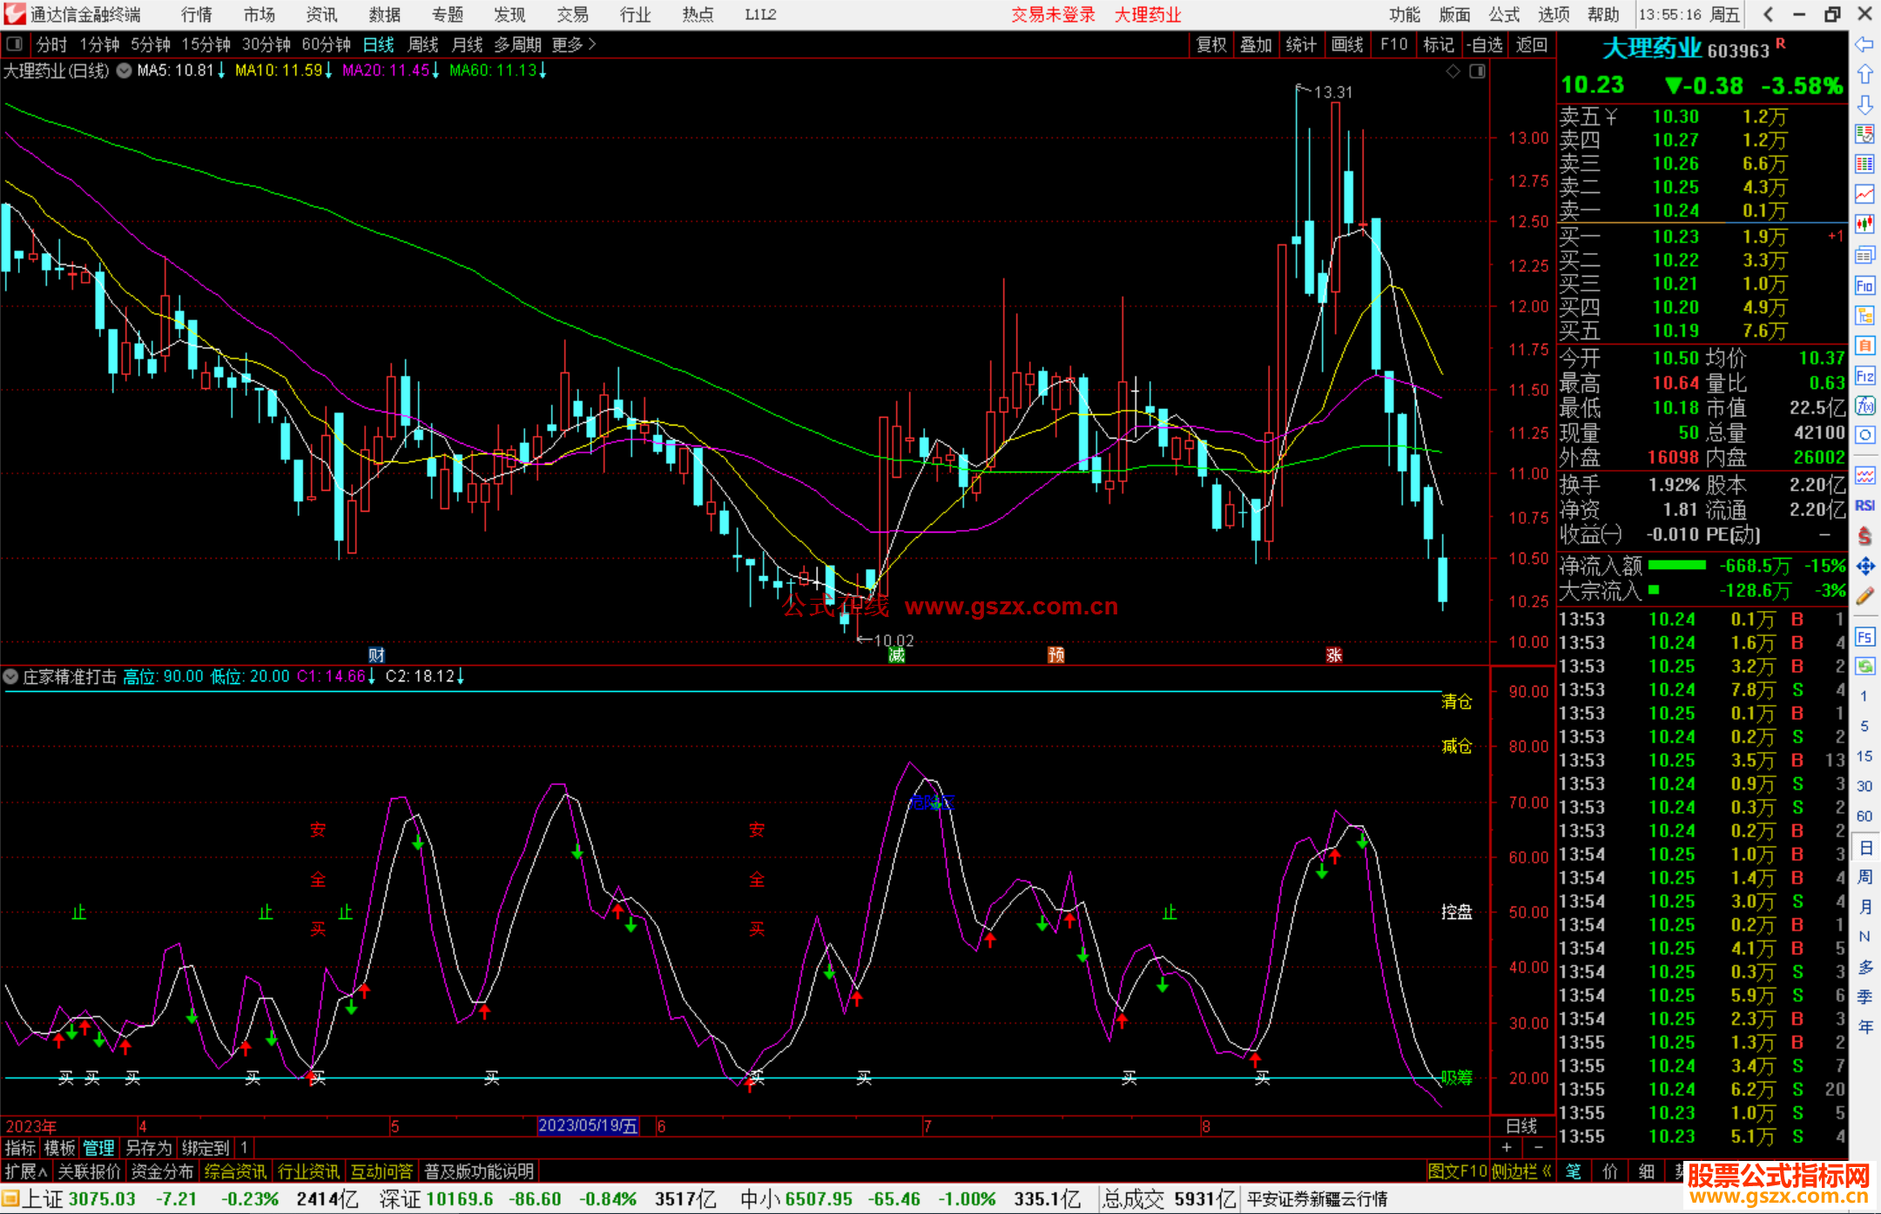Image resolution: width=1881 pixels, height=1214 pixels.
Task: Click the 2023/05/19 date marker on timeline
Action: click(588, 1125)
